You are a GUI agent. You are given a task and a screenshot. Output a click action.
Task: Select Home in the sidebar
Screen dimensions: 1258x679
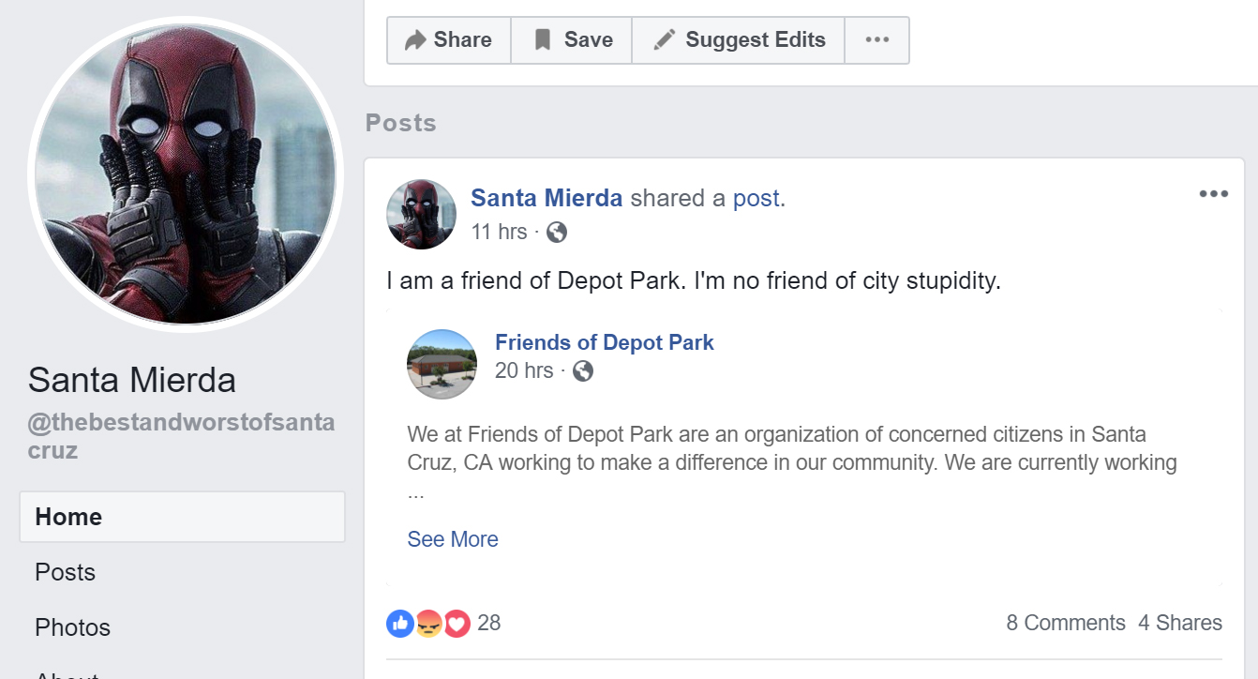tap(182, 517)
